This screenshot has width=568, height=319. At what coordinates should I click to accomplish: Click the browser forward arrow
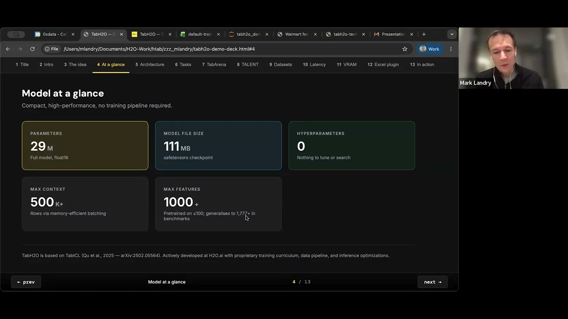point(20,49)
